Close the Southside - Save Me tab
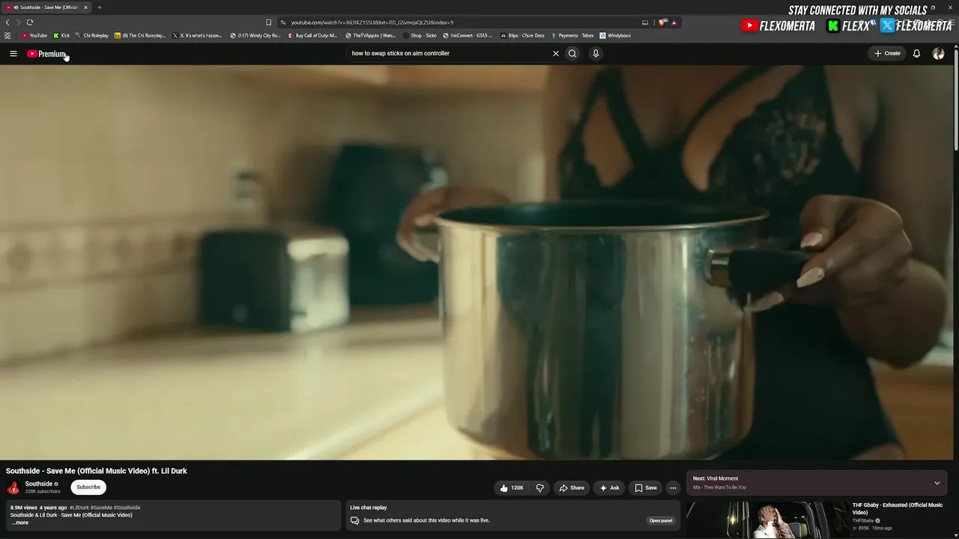This screenshot has width=959, height=539. [85, 7]
